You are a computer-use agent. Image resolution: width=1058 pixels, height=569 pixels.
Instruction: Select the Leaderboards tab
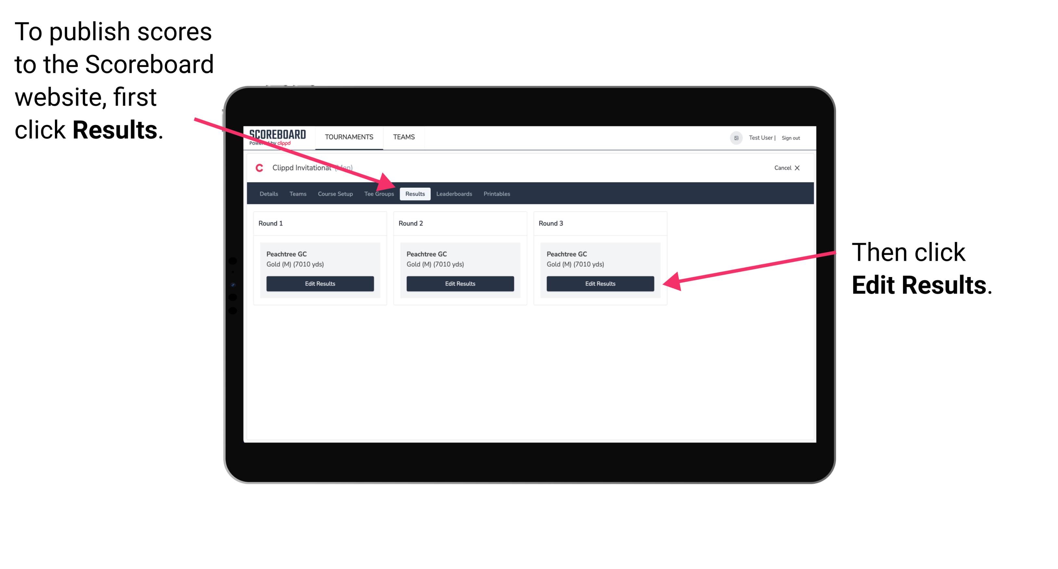tap(455, 194)
